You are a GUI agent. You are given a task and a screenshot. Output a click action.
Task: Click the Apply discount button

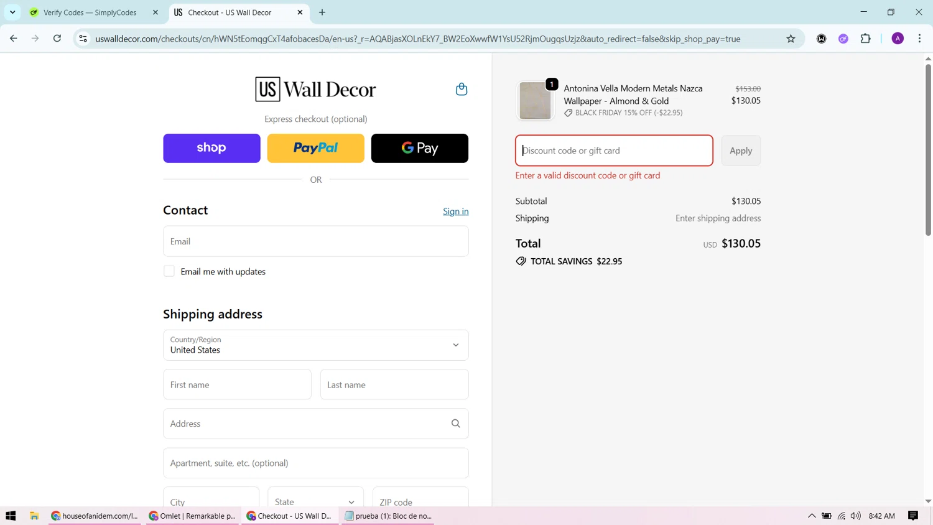[741, 151]
